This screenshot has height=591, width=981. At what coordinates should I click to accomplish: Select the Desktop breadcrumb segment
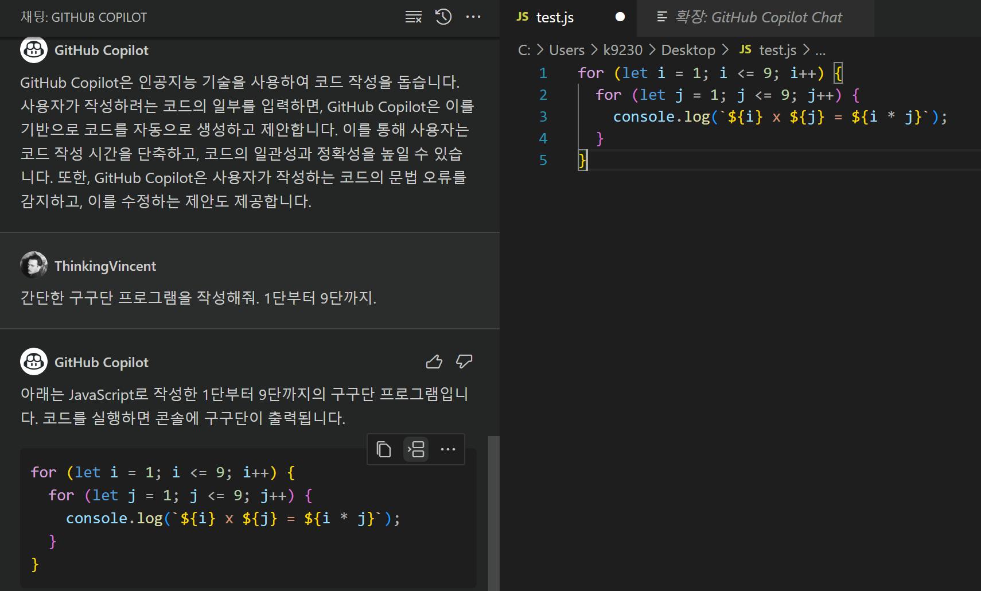point(688,50)
